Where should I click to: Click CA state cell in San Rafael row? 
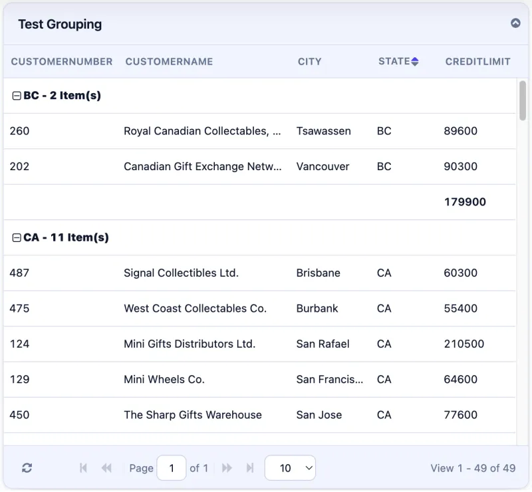384,344
